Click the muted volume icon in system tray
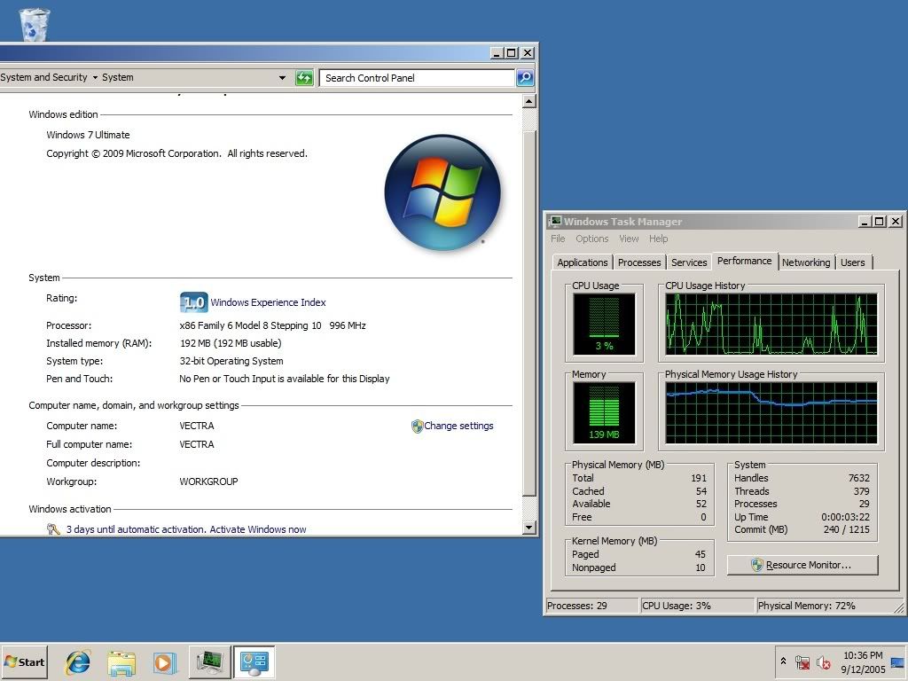 [824, 662]
